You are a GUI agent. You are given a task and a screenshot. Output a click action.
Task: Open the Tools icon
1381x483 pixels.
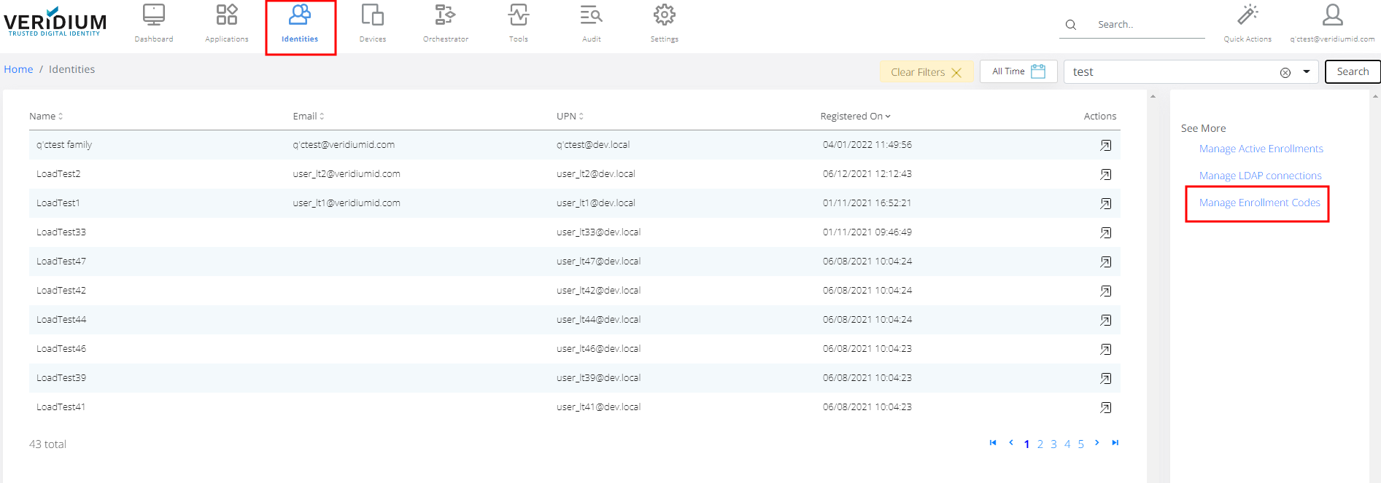coord(519,16)
